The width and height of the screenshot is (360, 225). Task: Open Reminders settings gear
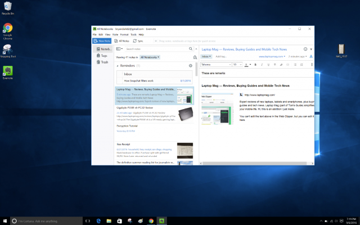(191, 66)
